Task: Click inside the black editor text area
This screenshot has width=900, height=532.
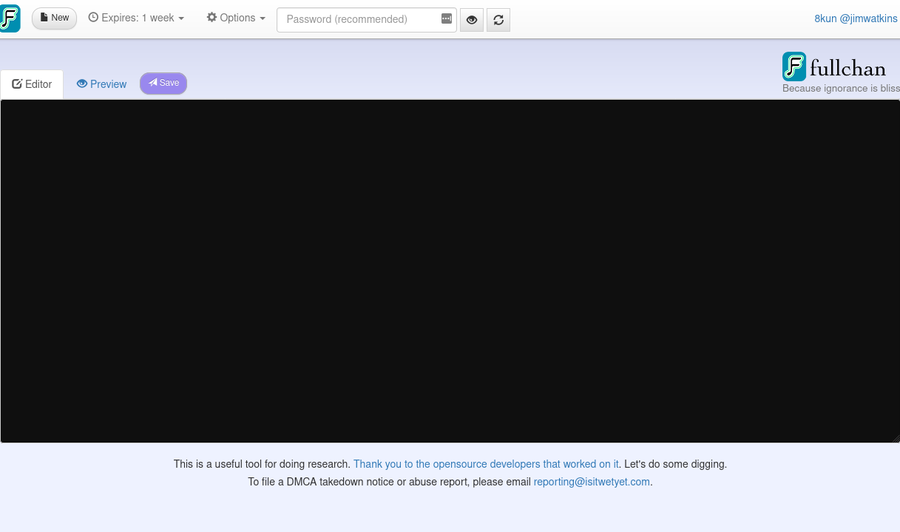Action: pos(450,271)
